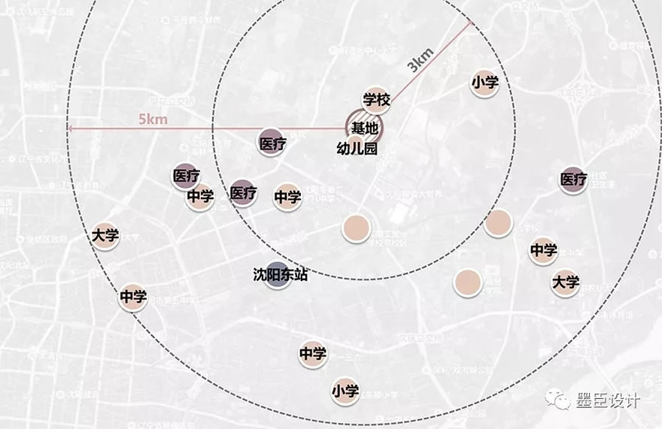This screenshot has height=429, width=662.
Task: Click the 3km radius label
Action: point(421,59)
